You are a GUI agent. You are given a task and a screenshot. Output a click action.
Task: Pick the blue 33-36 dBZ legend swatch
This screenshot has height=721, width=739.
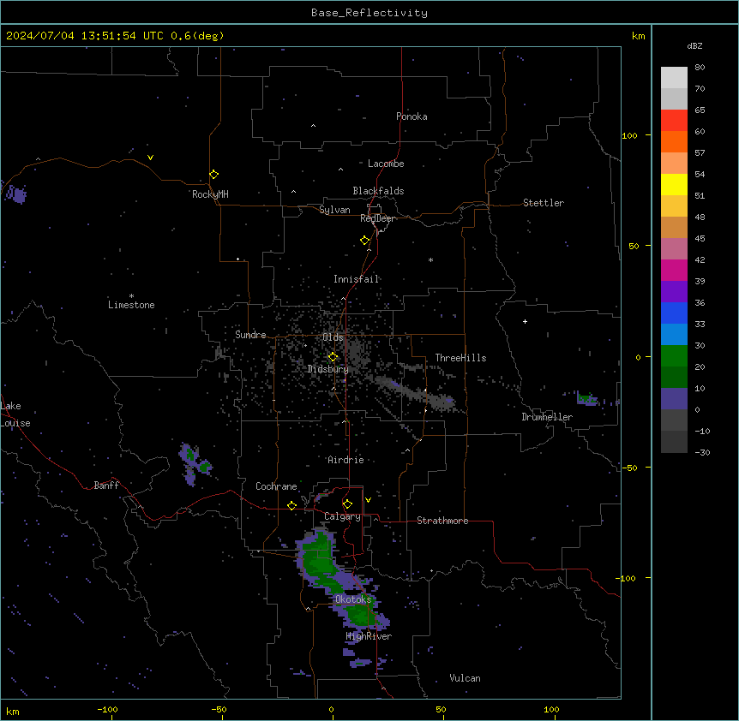(674, 313)
